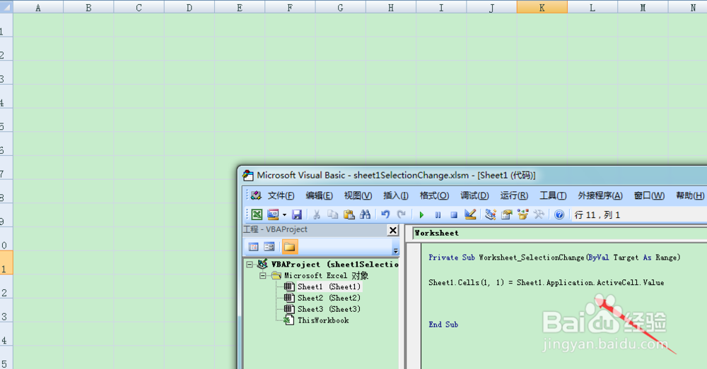Run the macro with green play icon
This screenshot has height=369, width=707.
421,215
